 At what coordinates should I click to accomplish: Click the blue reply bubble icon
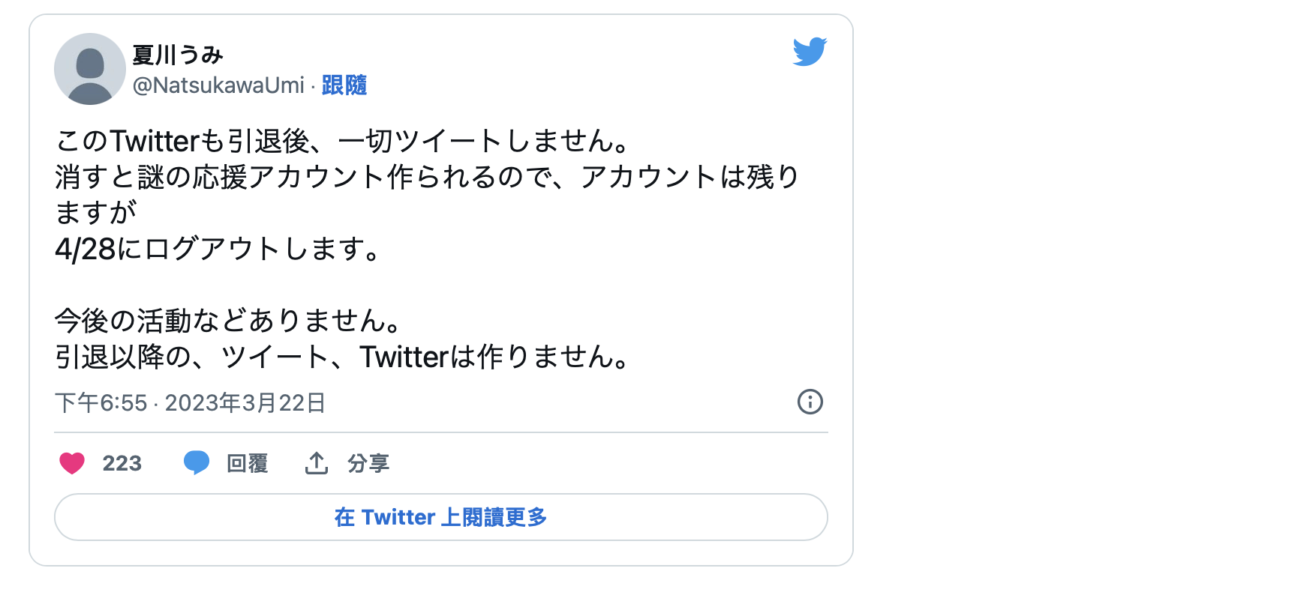pos(197,462)
